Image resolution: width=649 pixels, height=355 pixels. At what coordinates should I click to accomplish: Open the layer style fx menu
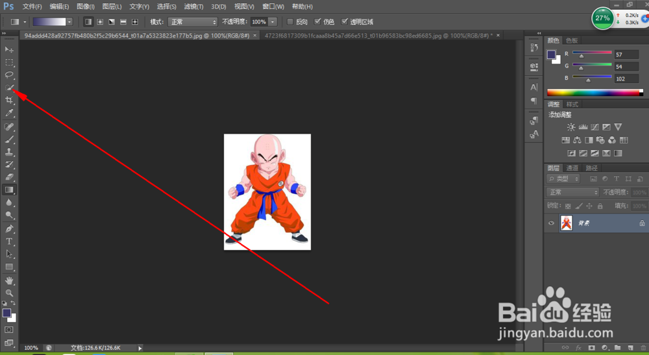(x=579, y=348)
